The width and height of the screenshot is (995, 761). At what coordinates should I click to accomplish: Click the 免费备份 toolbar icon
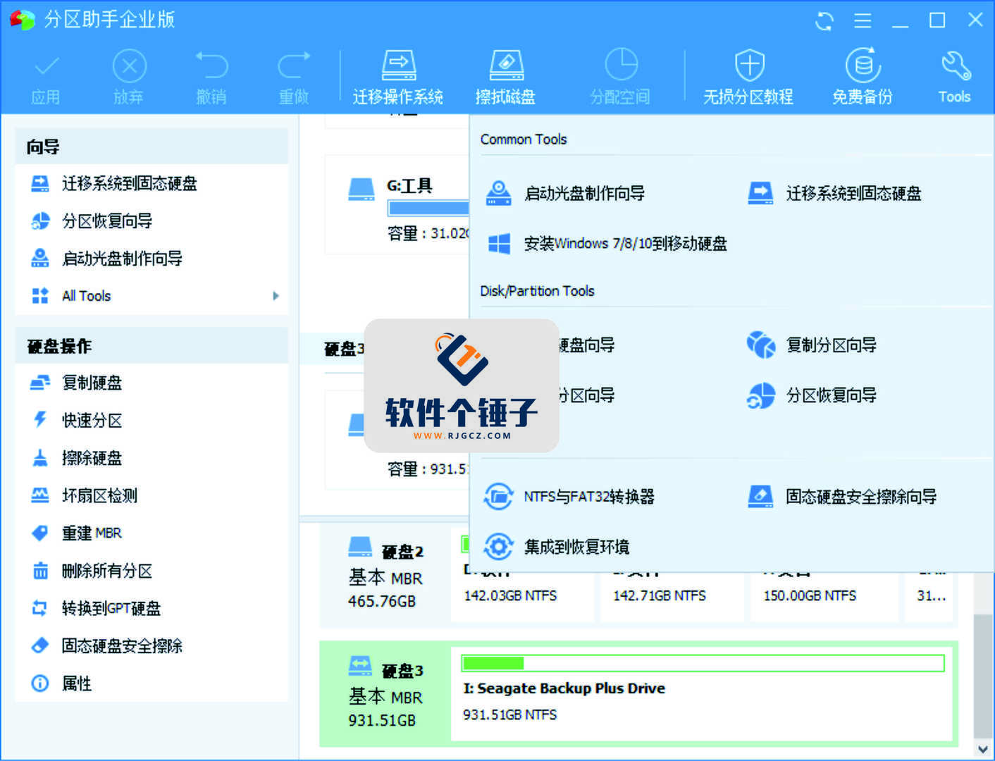coord(863,78)
